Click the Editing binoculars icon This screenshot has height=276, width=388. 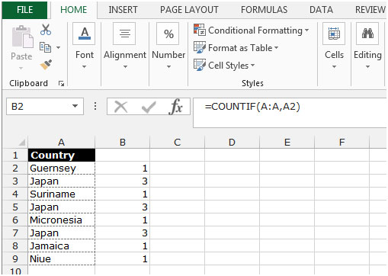367,34
